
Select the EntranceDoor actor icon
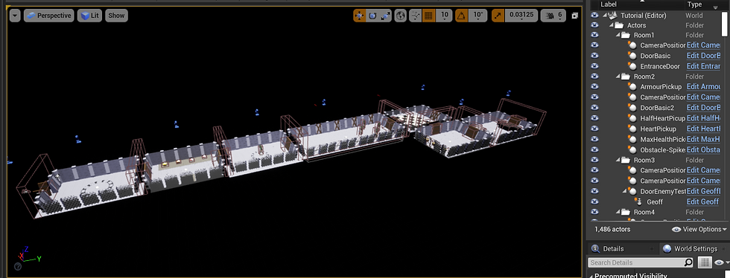632,66
